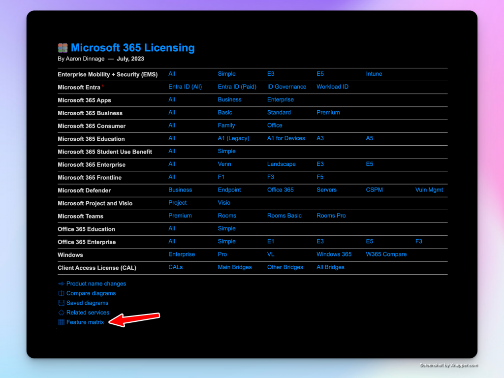Screen dimensions: 504x378
Task: Select F5 in Microsoft 365 Frontline row
Action: point(320,177)
